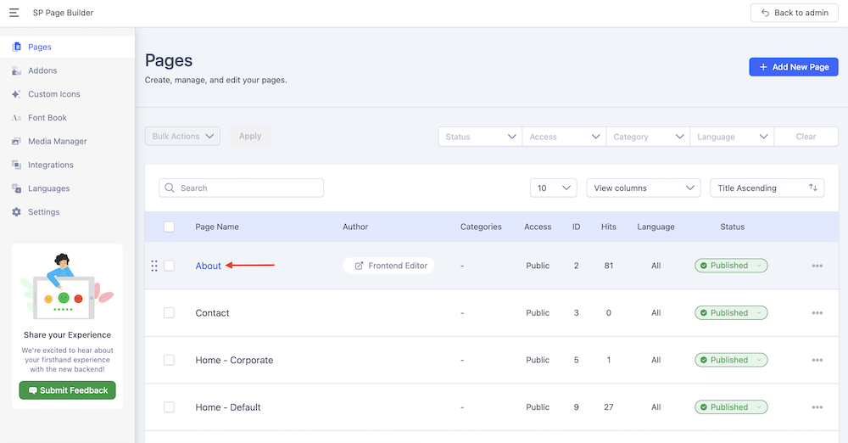
Task: Click into the Search input field
Action: [x=246, y=188]
